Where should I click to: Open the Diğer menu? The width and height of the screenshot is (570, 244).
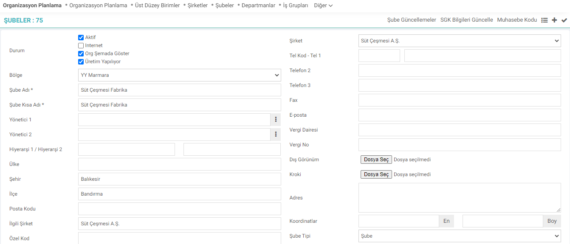pyautogui.click(x=323, y=6)
